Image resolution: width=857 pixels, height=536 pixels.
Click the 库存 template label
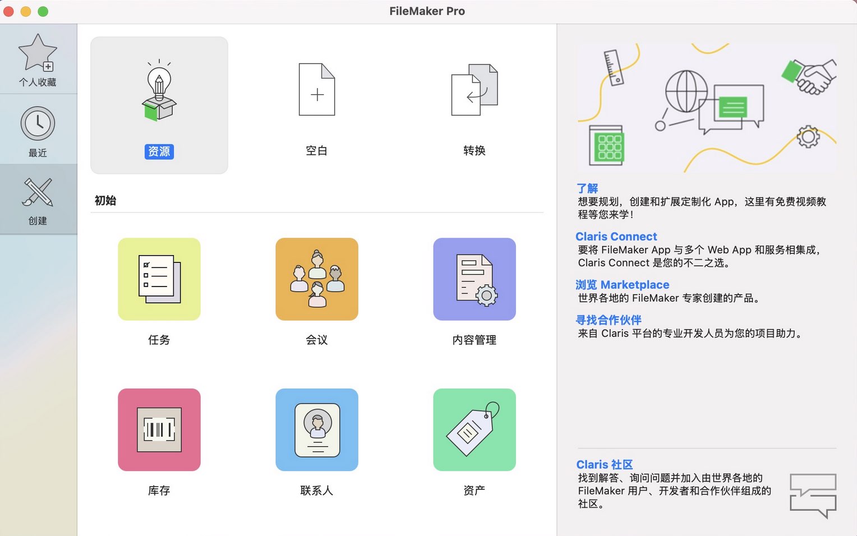(x=159, y=491)
